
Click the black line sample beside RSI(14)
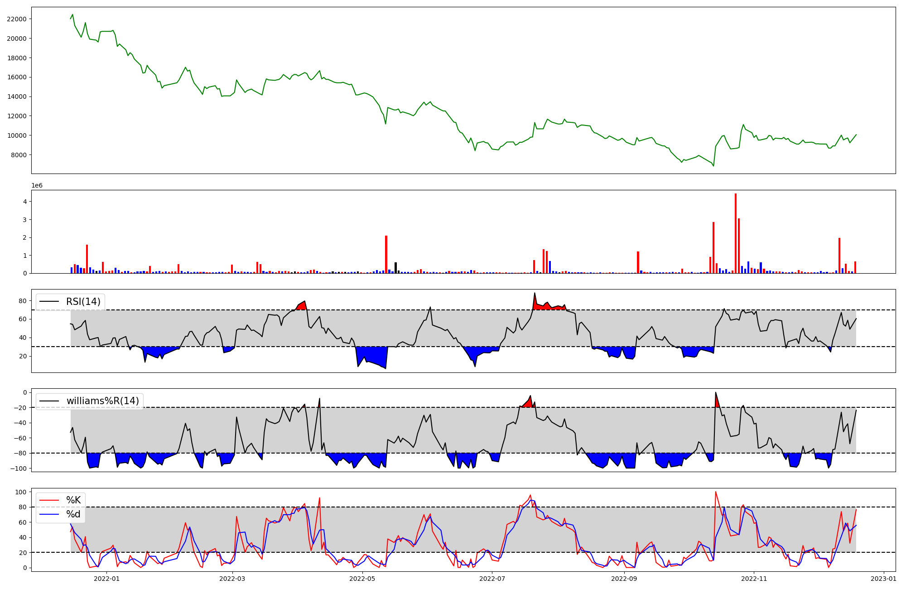pos(49,302)
